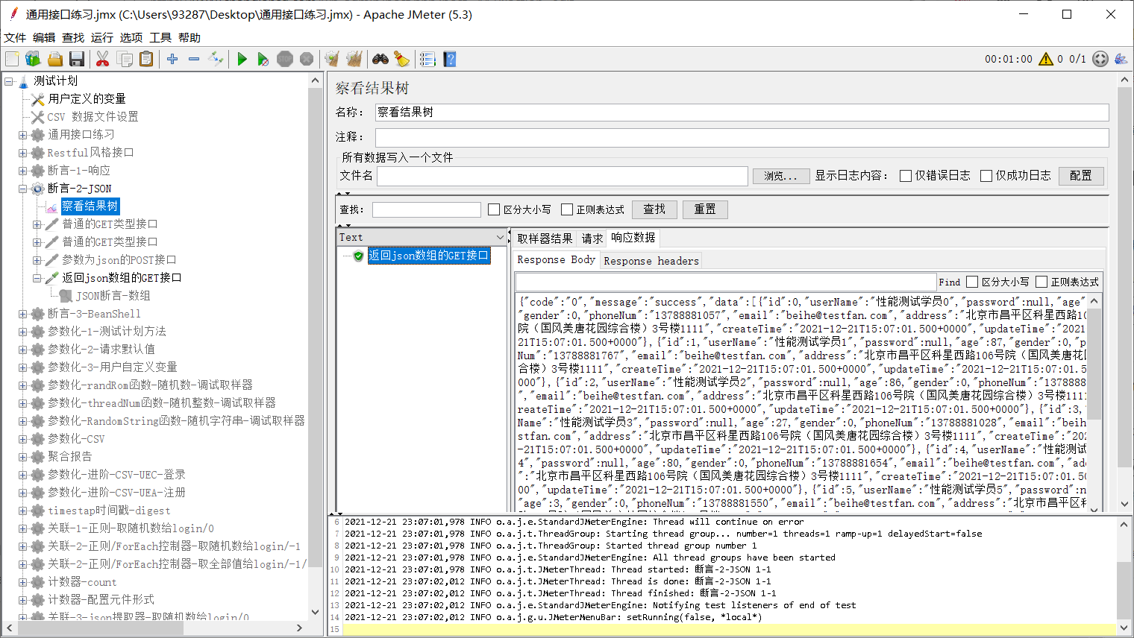Click the Stop test icon
1134x638 pixels.
284,59
